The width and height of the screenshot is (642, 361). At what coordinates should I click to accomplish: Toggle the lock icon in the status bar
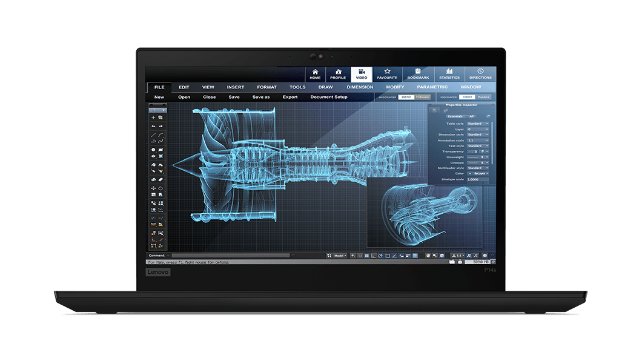460,261
